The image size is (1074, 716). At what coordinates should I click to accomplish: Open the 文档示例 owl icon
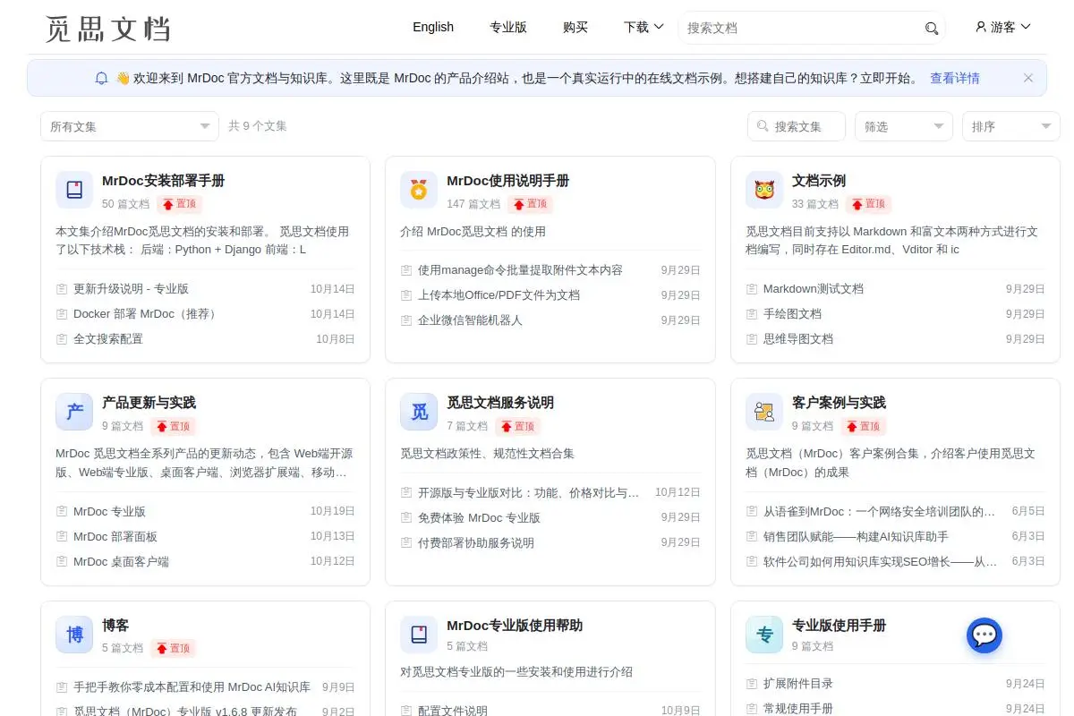pos(764,190)
